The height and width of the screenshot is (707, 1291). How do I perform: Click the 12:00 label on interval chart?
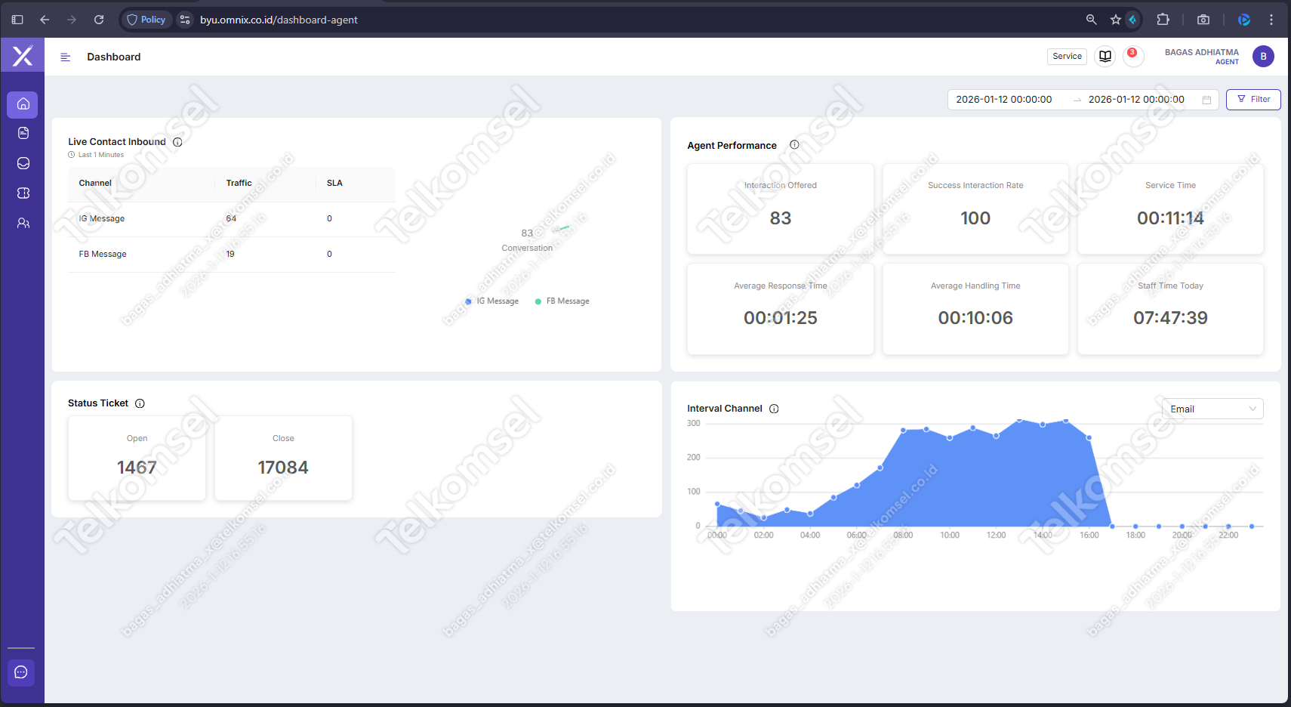coord(996,536)
